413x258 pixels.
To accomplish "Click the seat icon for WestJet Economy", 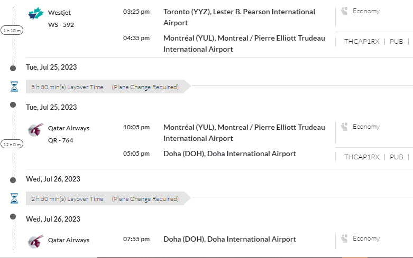I will [x=344, y=11].
